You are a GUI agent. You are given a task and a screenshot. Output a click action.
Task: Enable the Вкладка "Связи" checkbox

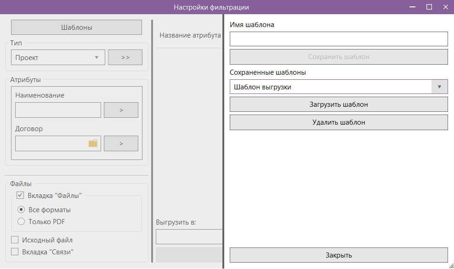(15, 252)
